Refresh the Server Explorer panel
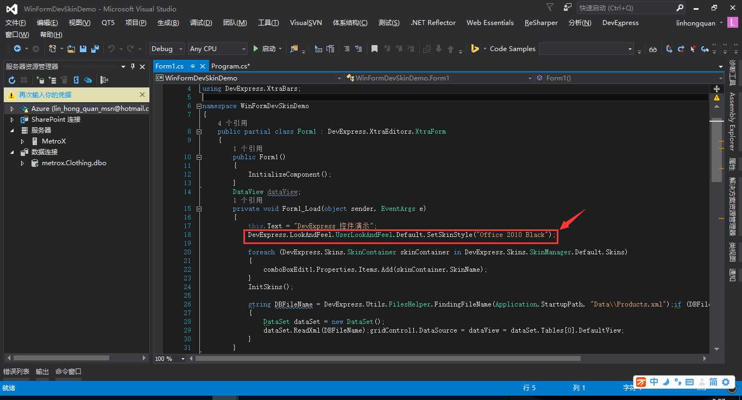This screenshot has height=400, width=742. coord(11,80)
